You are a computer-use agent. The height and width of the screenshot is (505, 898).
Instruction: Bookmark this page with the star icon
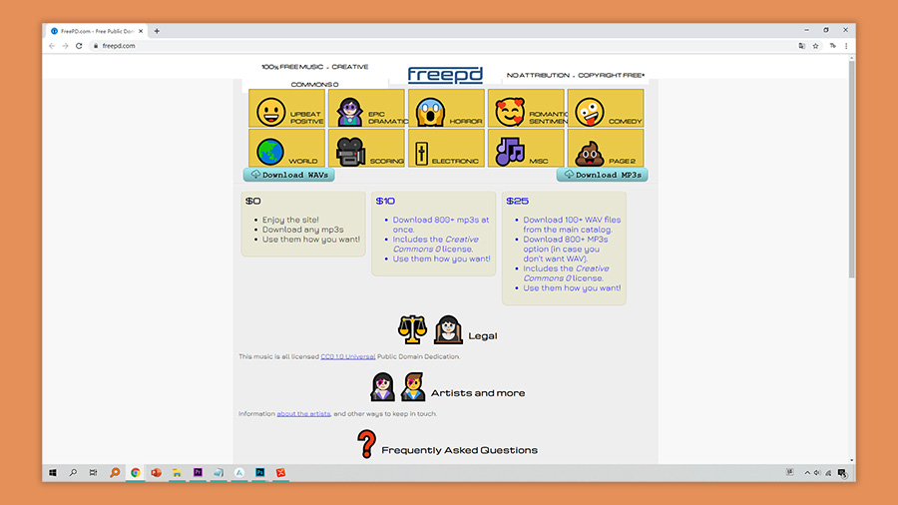(x=815, y=46)
